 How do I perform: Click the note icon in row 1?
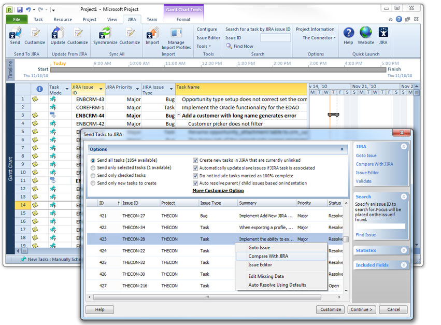pyautogui.click(x=35, y=99)
